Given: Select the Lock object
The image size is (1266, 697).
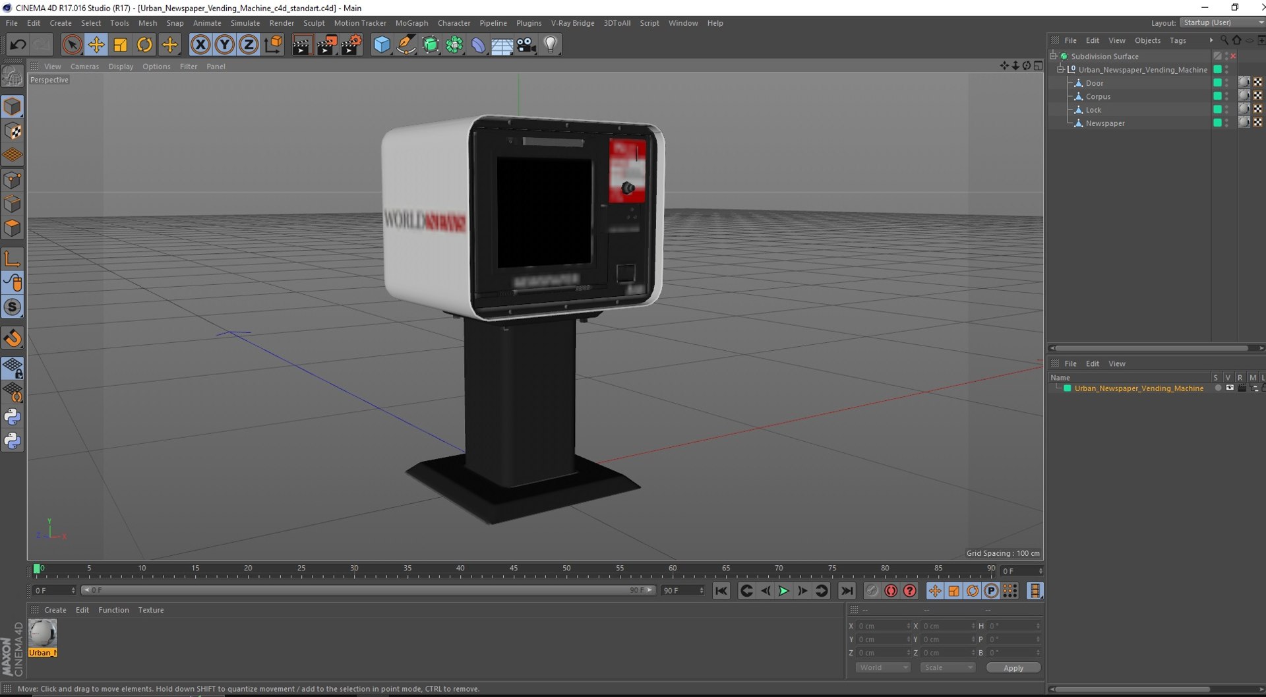Looking at the screenshot, I should pyautogui.click(x=1093, y=110).
